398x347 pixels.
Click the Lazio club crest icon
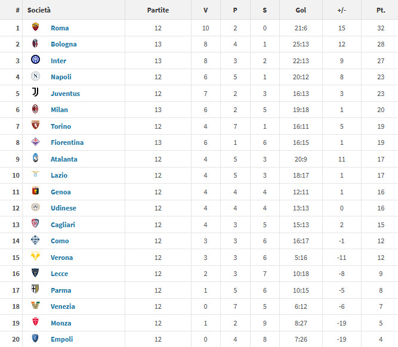[35, 175]
